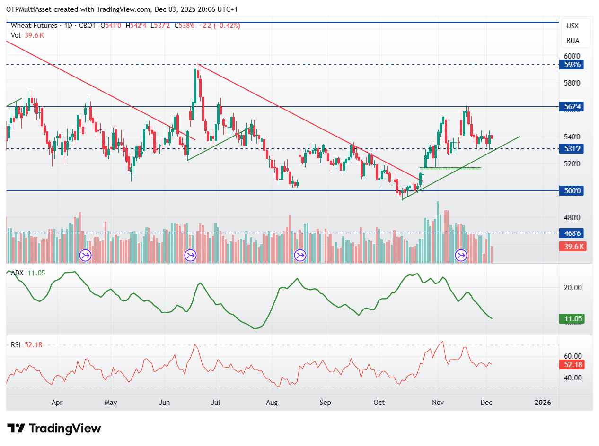Image resolution: width=599 pixels, height=446 pixels.
Task: Select the 593'6 price level label
Action: click(x=573, y=65)
